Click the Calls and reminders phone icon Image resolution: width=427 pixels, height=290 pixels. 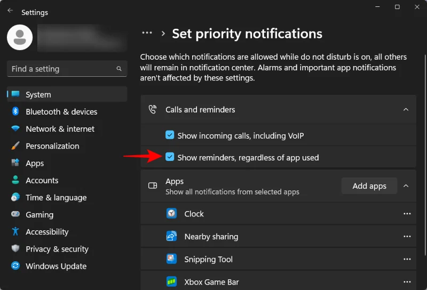(153, 109)
